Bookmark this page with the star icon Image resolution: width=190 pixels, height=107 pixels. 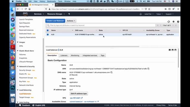click(x=149, y=9)
